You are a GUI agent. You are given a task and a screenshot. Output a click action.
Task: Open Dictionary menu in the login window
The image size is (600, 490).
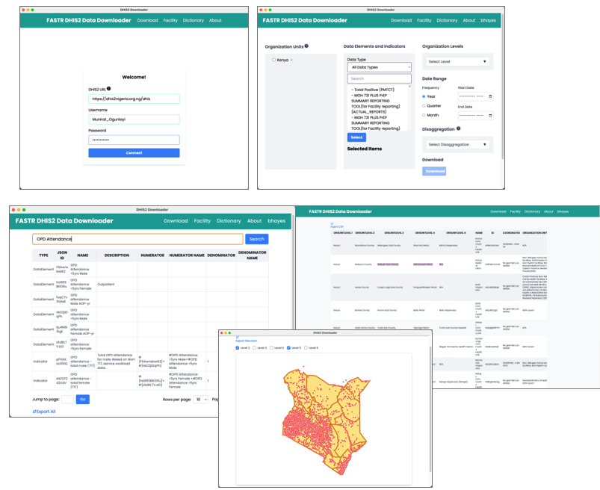tap(194, 20)
